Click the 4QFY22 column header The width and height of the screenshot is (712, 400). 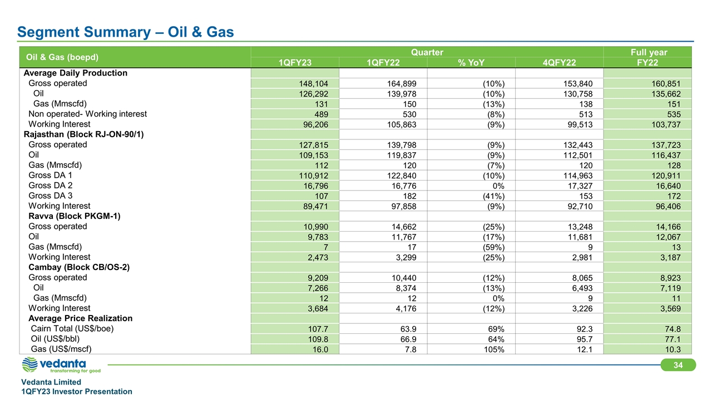pos(559,62)
